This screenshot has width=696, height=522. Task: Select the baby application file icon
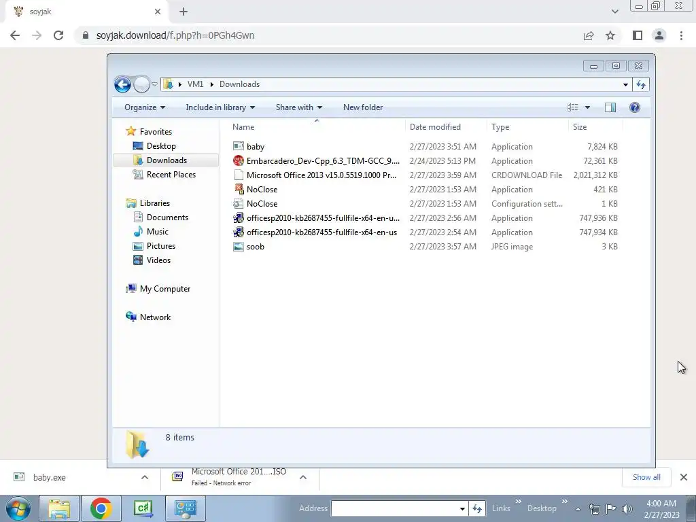coord(239,146)
